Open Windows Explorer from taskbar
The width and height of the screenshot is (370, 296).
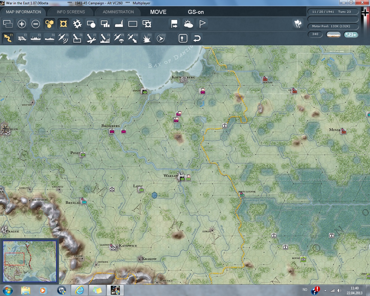(x=26, y=290)
